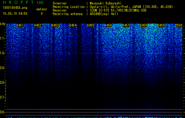Click the 0454 time marker

(x=73, y=25)
